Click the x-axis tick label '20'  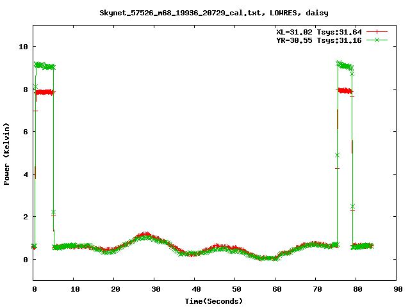coord(115,289)
